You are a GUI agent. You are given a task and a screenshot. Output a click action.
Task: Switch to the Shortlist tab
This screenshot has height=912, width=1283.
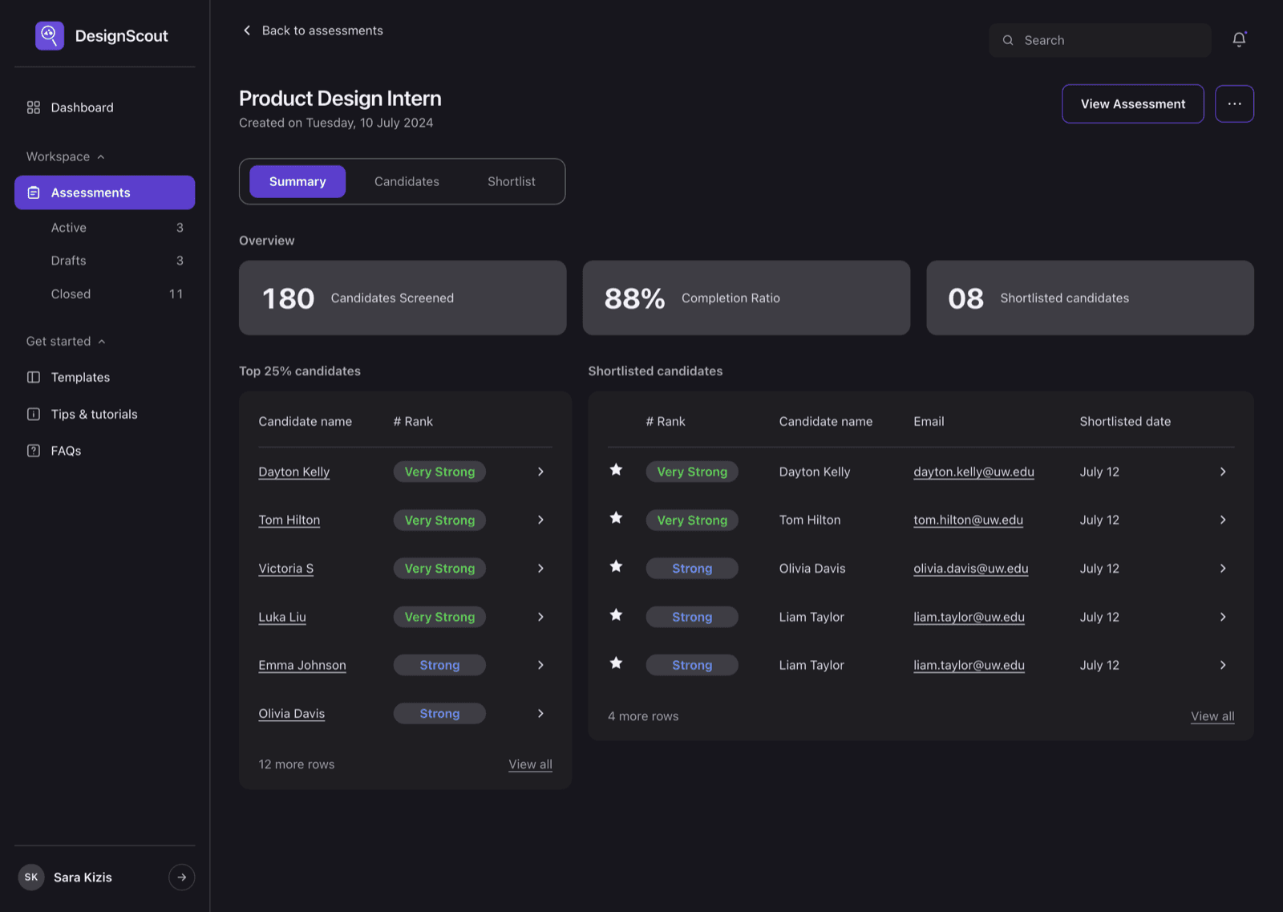click(512, 181)
